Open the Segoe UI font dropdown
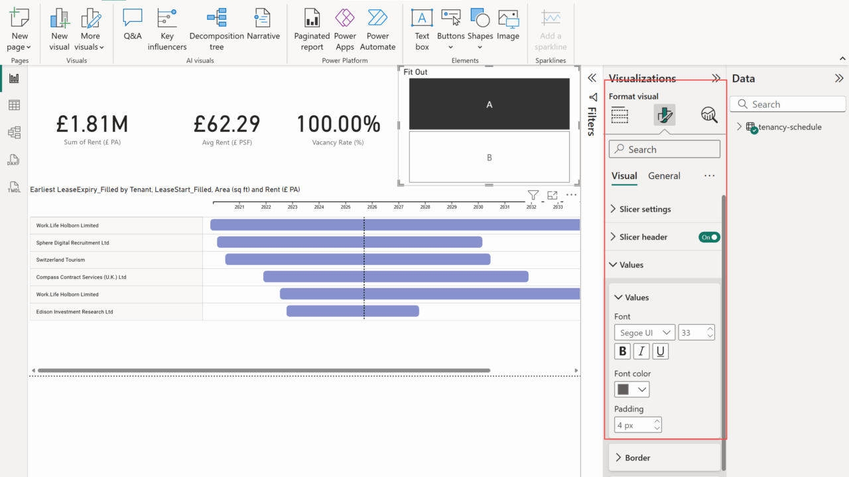This screenshot has width=849, height=477. [x=644, y=333]
